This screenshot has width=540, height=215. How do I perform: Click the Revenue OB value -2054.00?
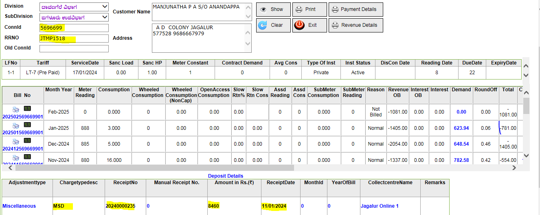(x=398, y=144)
